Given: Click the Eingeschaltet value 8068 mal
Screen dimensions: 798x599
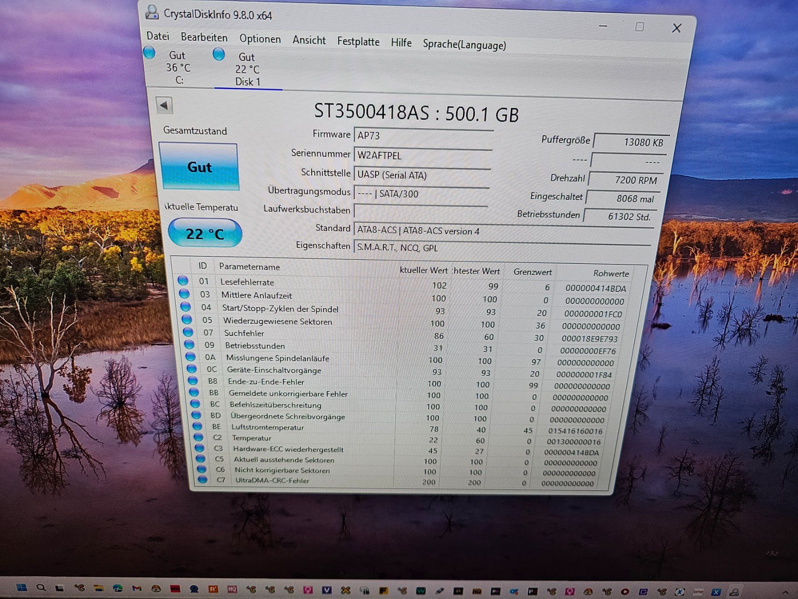Looking at the screenshot, I should 623,198.
